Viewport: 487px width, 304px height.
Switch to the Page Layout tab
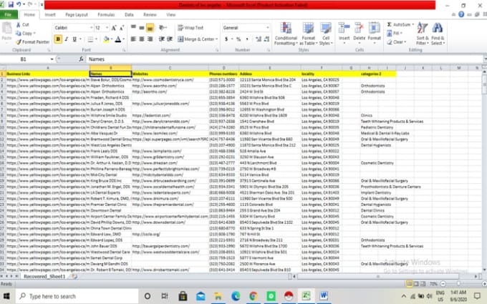coord(77,14)
